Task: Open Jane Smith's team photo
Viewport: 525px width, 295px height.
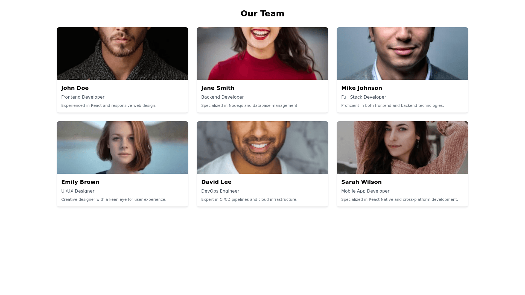Action: [x=262, y=54]
